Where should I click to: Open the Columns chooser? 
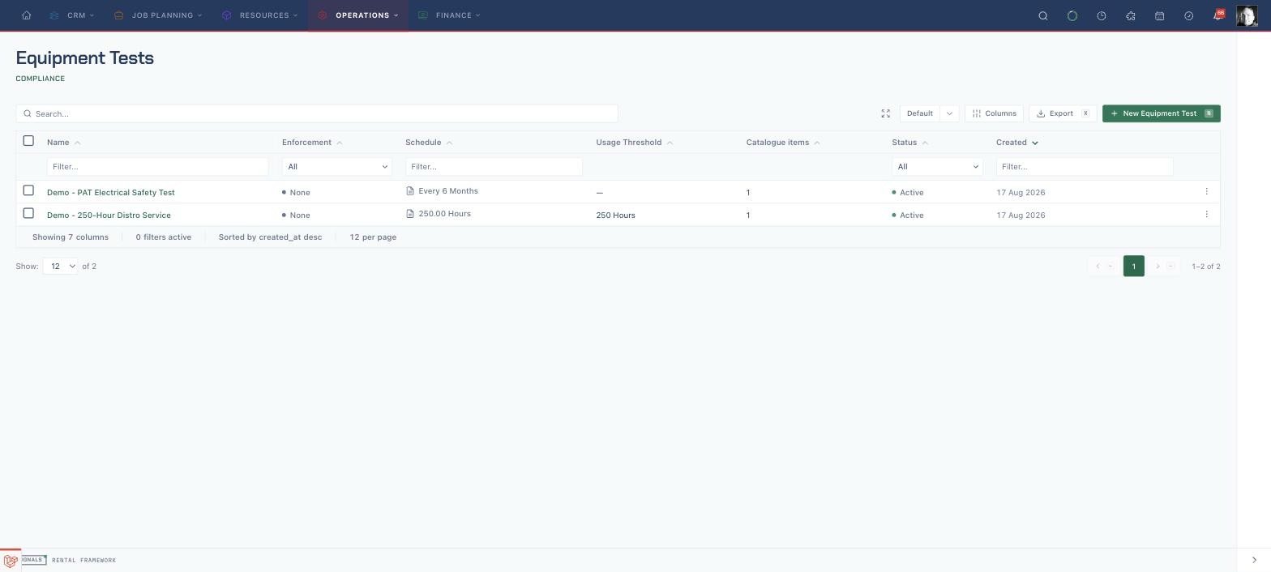(x=994, y=113)
